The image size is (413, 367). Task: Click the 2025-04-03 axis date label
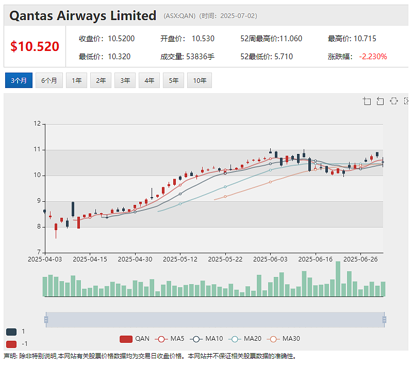pyautogui.click(x=45, y=259)
